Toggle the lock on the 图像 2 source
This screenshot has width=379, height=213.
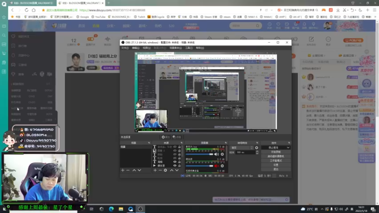point(180,151)
